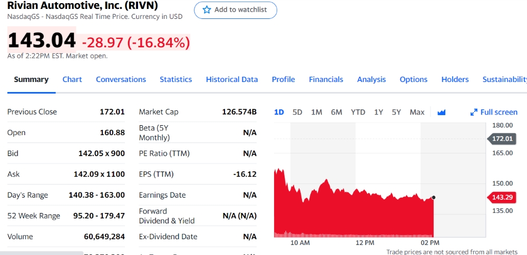Click the PE Ratio (TTM) label

coord(164,154)
